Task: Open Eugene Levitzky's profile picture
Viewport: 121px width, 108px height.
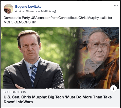Action: pyautogui.click(x=9, y=9)
